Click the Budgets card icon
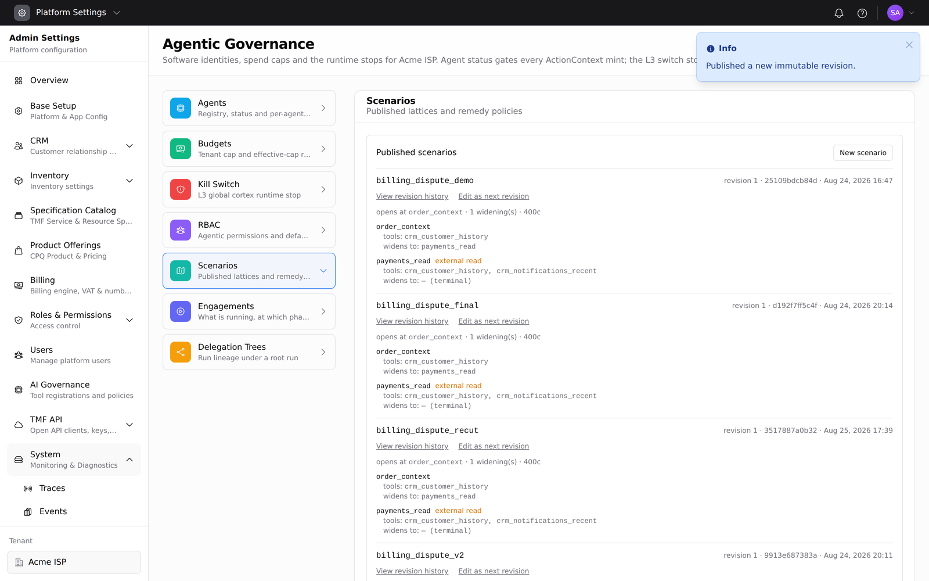Viewport: 929px width, 581px height. click(x=181, y=149)
